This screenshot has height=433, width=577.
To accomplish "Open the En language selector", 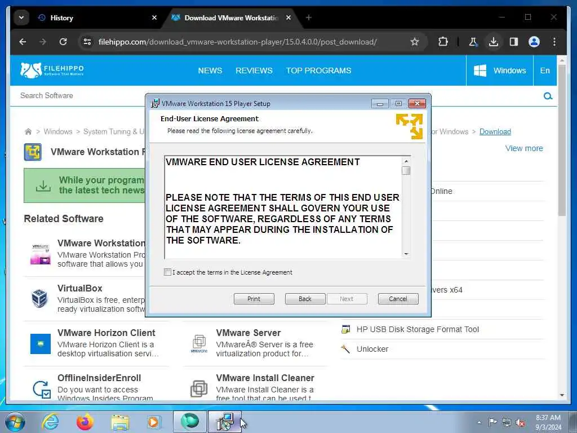I will pos(545,70).
